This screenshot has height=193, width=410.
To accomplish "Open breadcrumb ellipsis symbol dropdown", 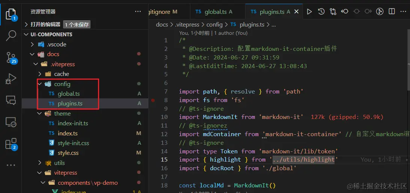I will coord(273,25).
